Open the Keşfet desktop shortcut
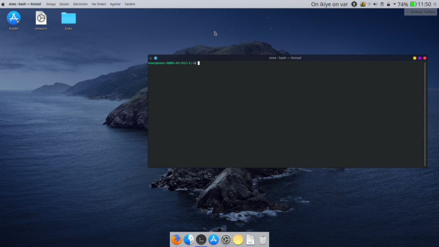 click(14, 19)
